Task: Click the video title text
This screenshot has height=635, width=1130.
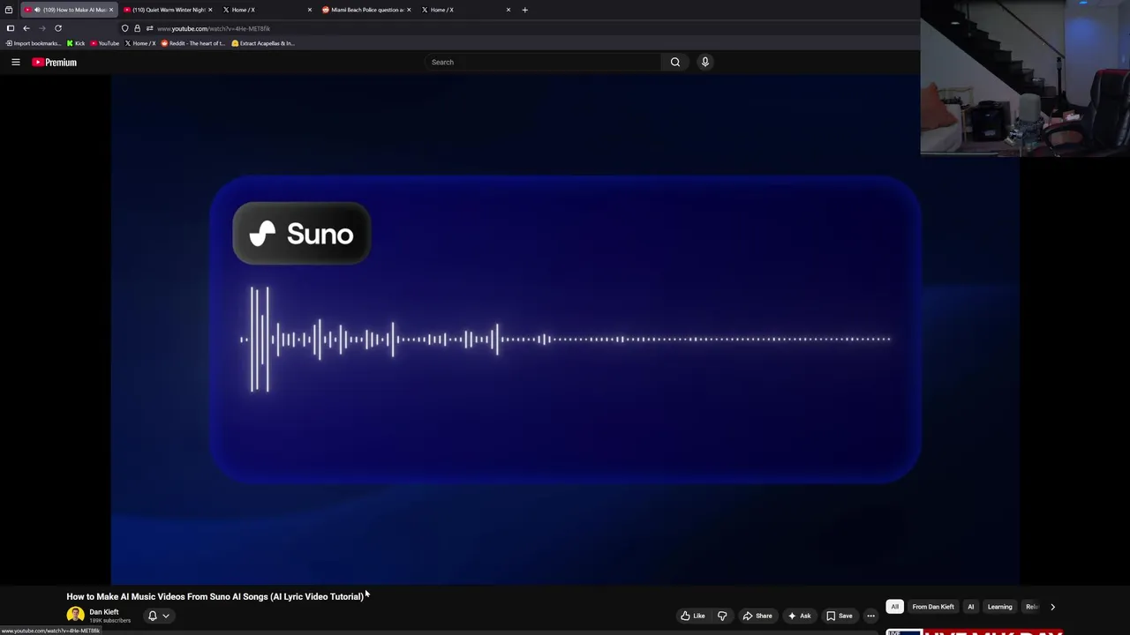Action: 215,596
